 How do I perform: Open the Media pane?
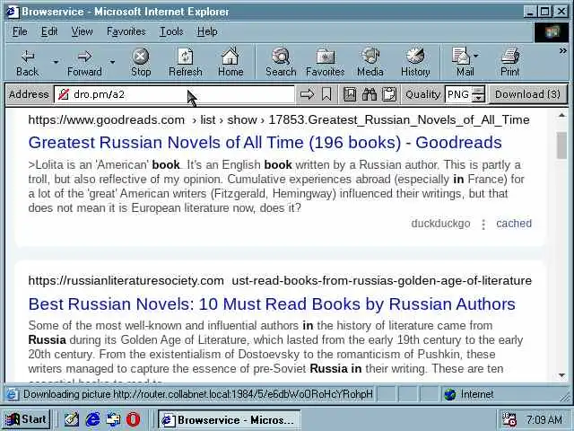370,63
